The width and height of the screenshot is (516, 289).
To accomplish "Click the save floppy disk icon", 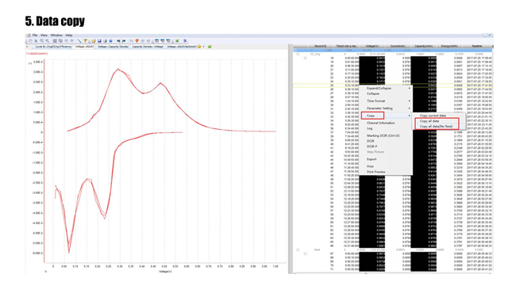I will [x=99, y=41].
